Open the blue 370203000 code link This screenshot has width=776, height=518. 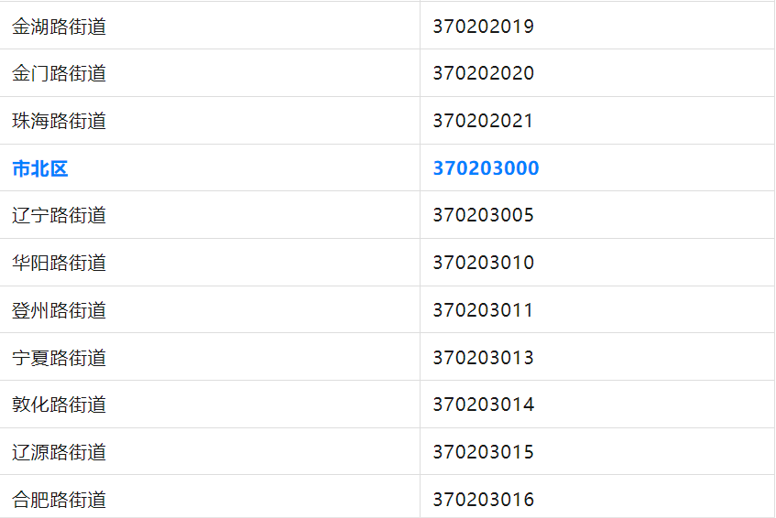(x=486, y=168)
